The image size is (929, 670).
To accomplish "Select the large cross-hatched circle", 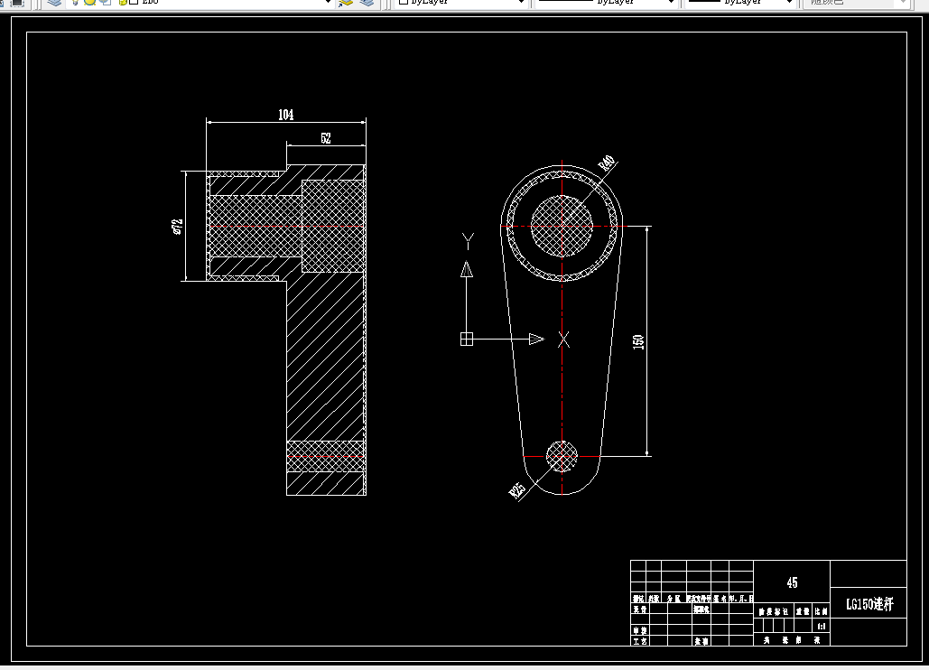I will pyautogui.click(x=562, y=227).
